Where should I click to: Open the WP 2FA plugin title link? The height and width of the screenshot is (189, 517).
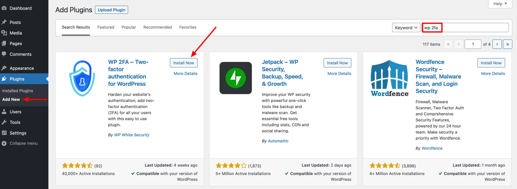(128, 73)
